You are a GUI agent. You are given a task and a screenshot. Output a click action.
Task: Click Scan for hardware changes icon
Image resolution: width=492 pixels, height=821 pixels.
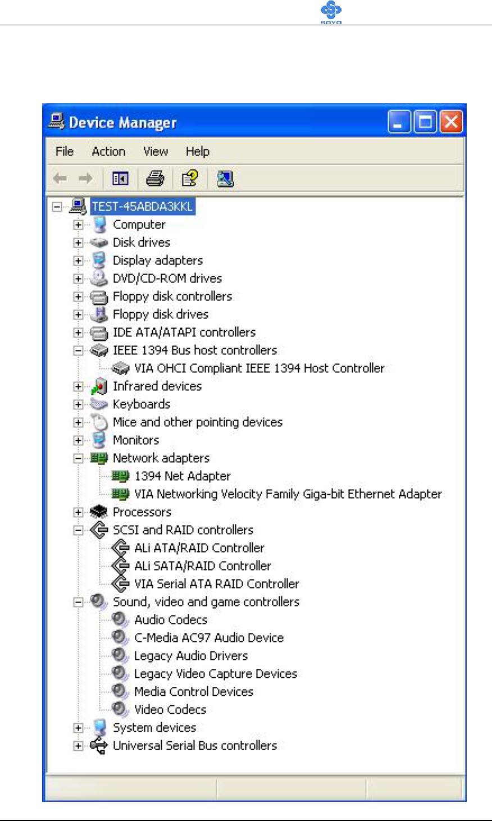pos(225,179)
